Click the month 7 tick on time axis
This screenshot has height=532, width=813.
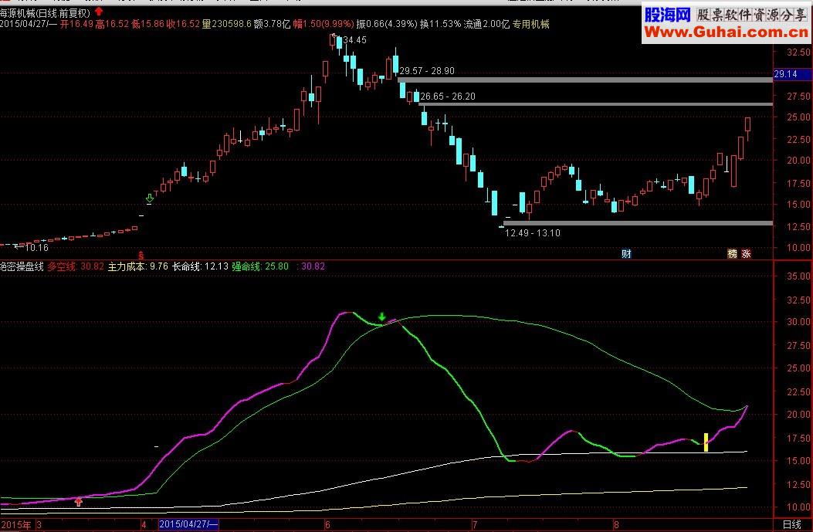point(474,525)
